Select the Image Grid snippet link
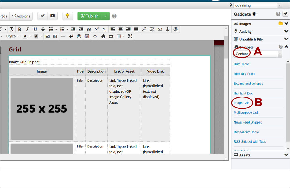This screenshot has width=290, height=188. click(x=242, y=103)
